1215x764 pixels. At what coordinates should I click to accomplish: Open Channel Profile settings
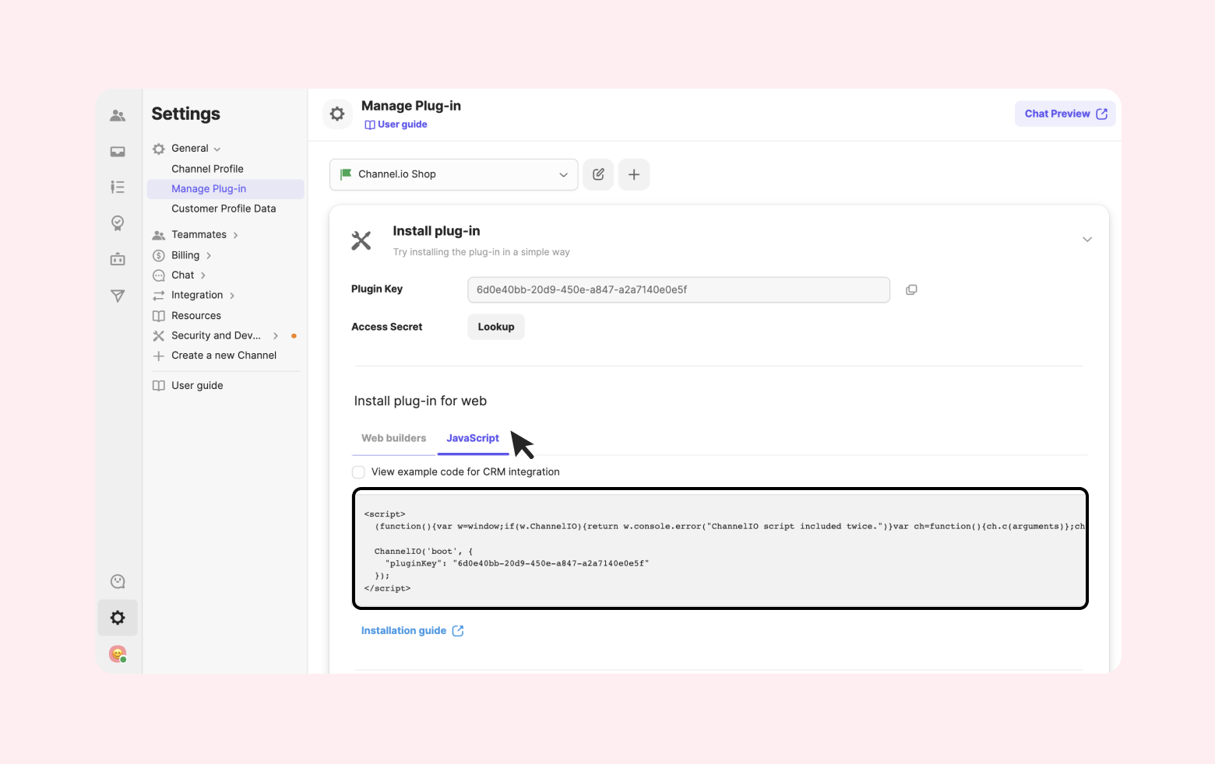click(207, 169)
